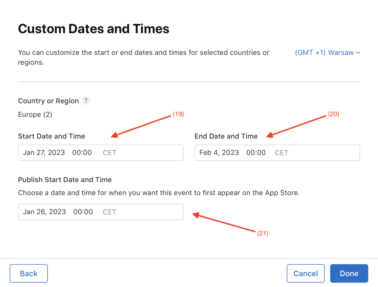Image resolution: width=378 pixels, height=287 pixels.
Task: Click the End Date field showing Feb 4, 2023
Action: click(219, 153)
